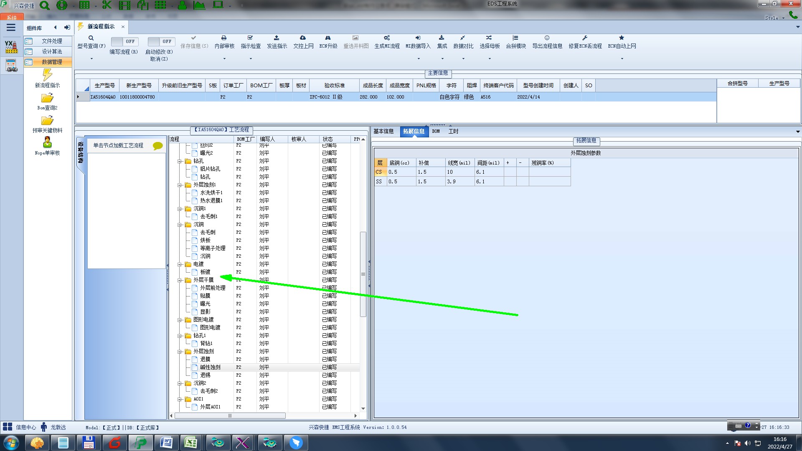
Task: Open the Bom查询2 folder icon
Action: (47, 98)
